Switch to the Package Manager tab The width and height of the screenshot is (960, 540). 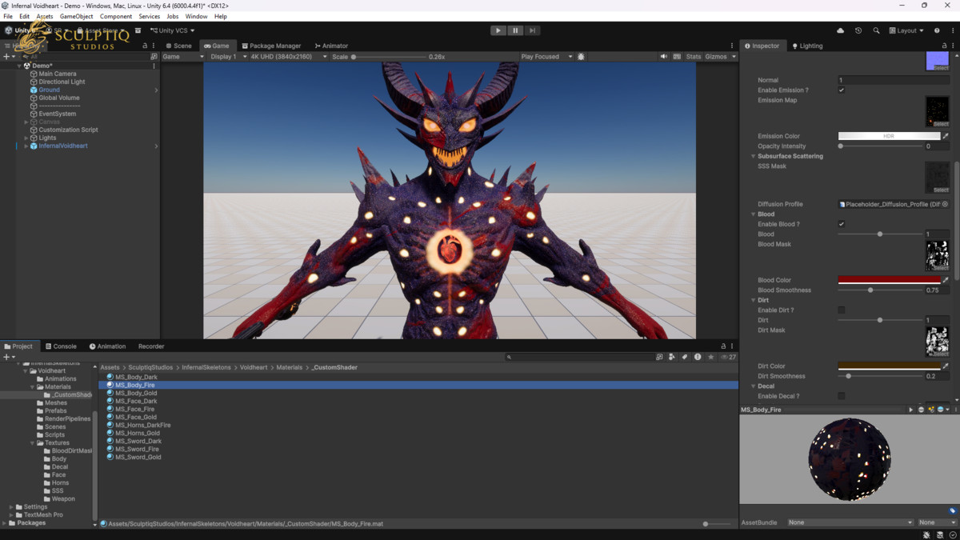tap(271, 46)
